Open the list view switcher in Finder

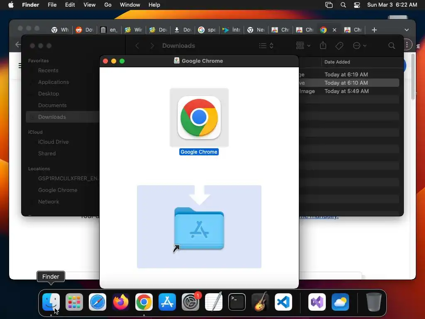[x=266, y=46]
